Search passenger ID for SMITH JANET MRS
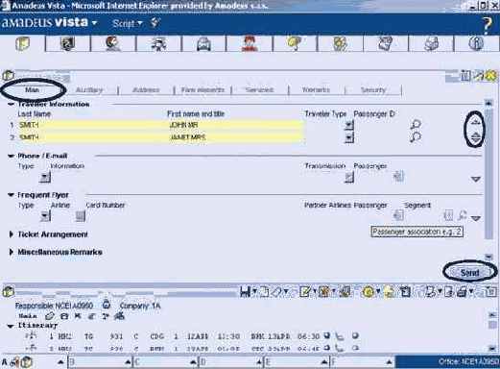This screenshot has width=500, height=369. (x=416, y=137)
